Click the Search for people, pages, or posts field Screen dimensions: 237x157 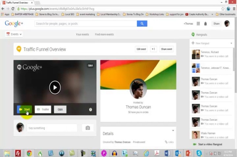86,24
